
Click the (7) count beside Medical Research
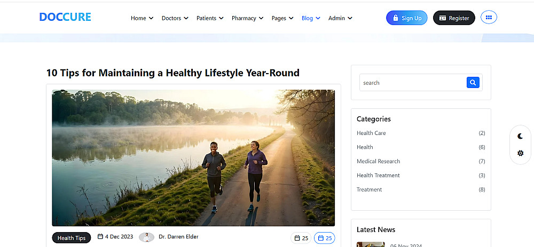pos(482,161)
